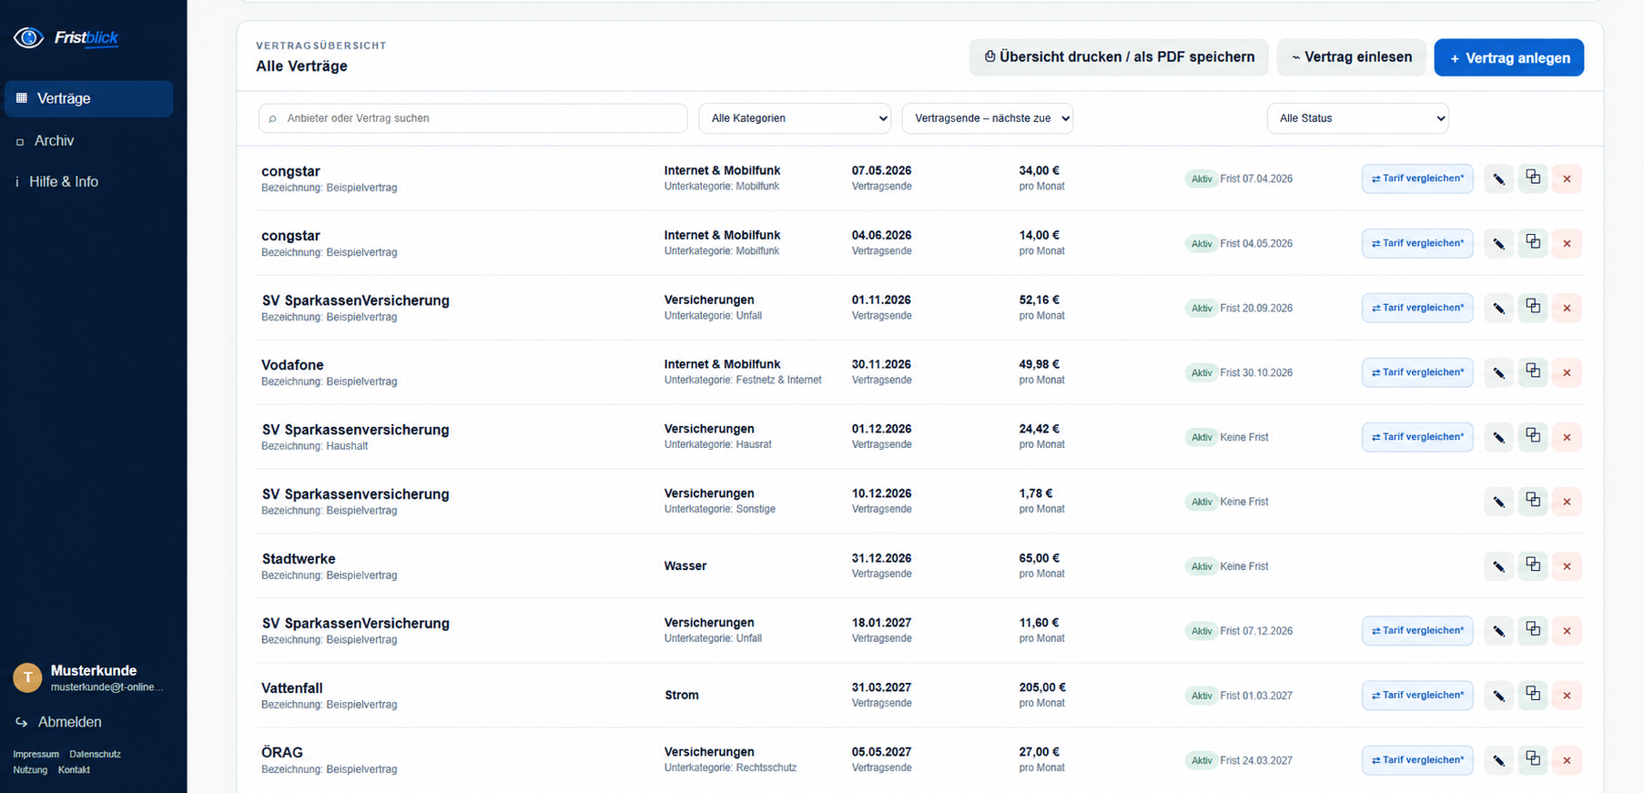Click Übersicht drucken / als PDF speichern
The width and height of the screenshot is (1644, 793).
coord(1119,57)
